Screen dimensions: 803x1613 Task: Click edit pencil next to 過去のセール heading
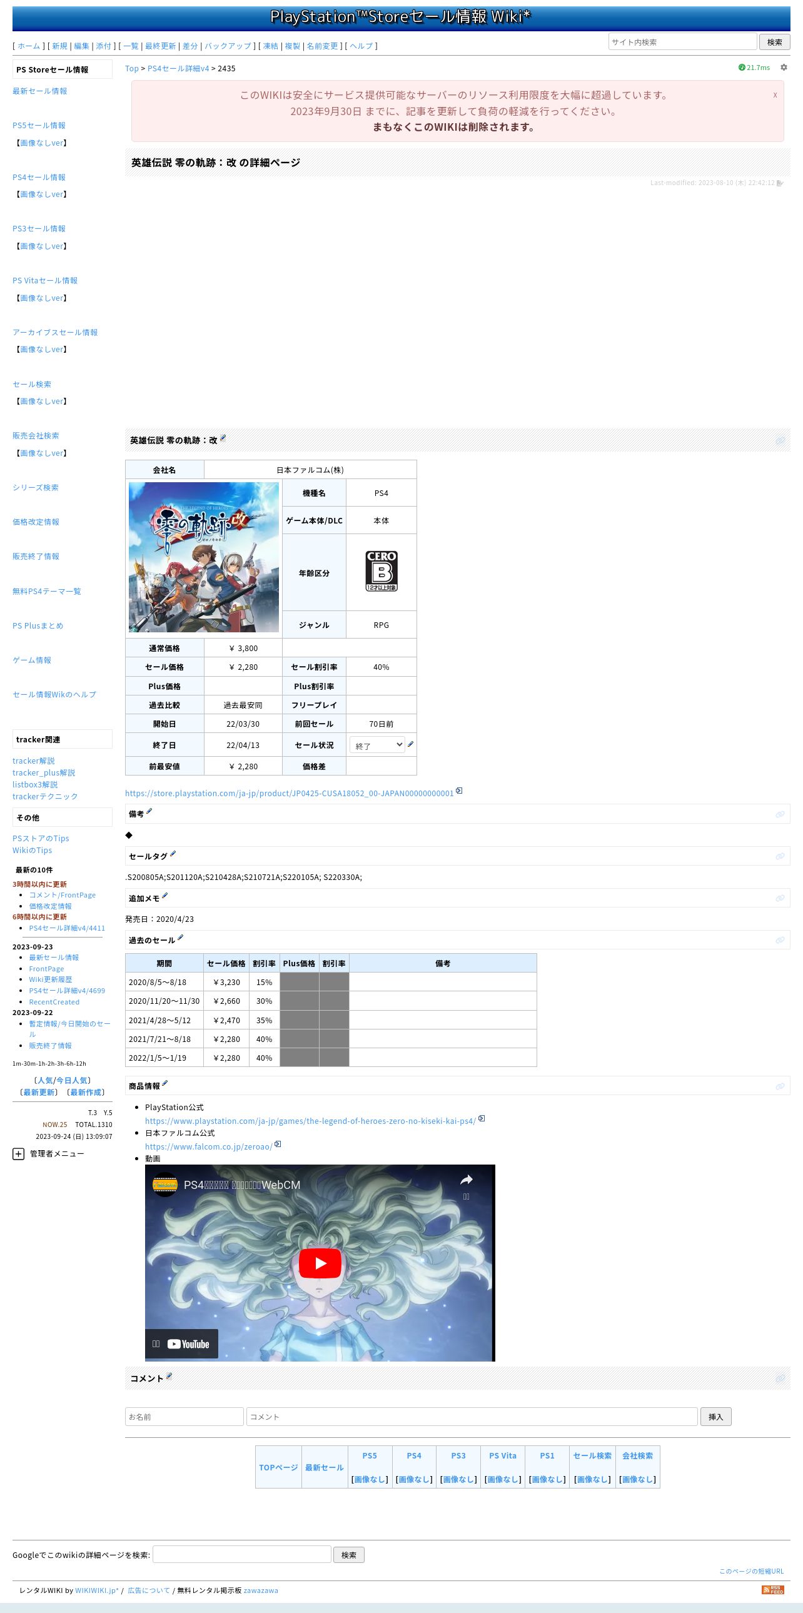[x=180, y=938]
